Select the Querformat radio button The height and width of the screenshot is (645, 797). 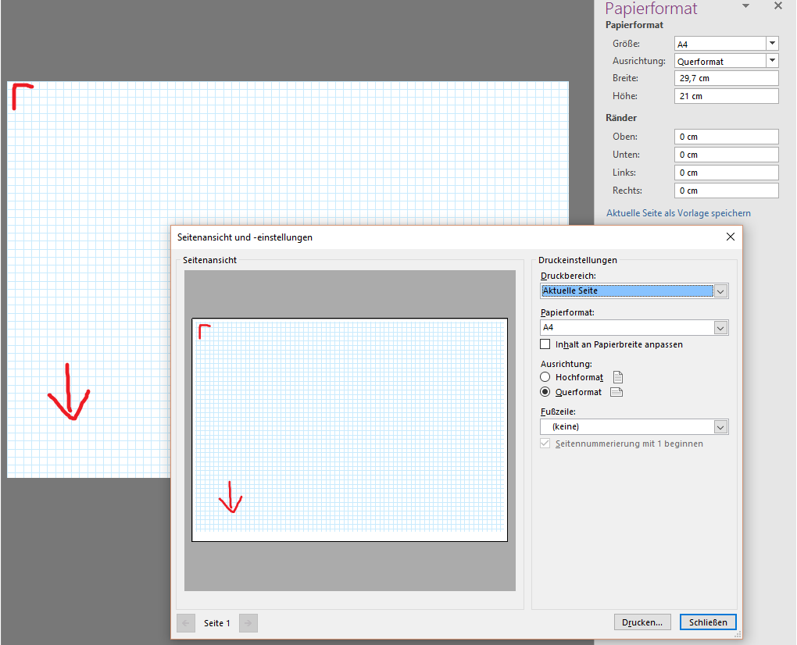point(545,391)
